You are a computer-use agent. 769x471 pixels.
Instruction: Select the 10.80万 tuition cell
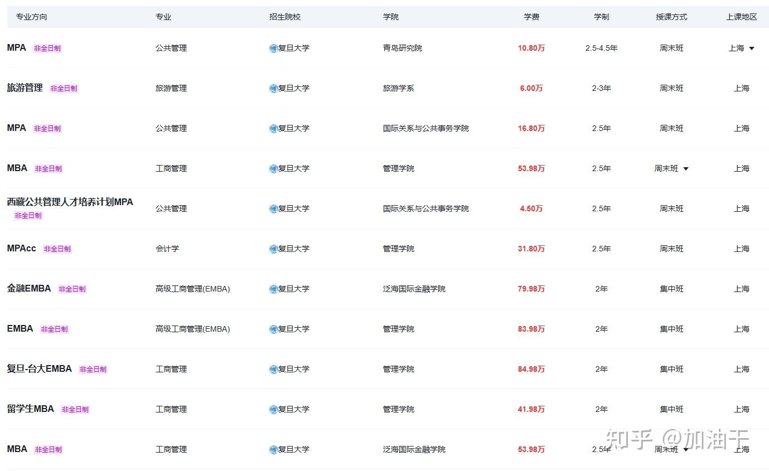(531, 48)
